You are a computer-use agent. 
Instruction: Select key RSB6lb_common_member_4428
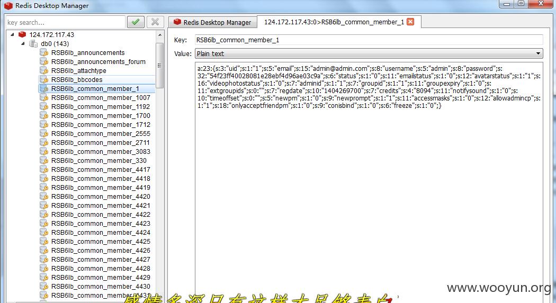(x=101, y=269)
